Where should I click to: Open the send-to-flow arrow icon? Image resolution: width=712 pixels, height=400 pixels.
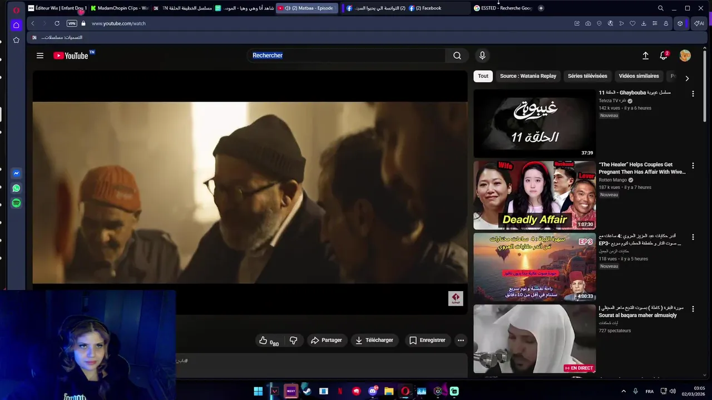coord(621,23)
